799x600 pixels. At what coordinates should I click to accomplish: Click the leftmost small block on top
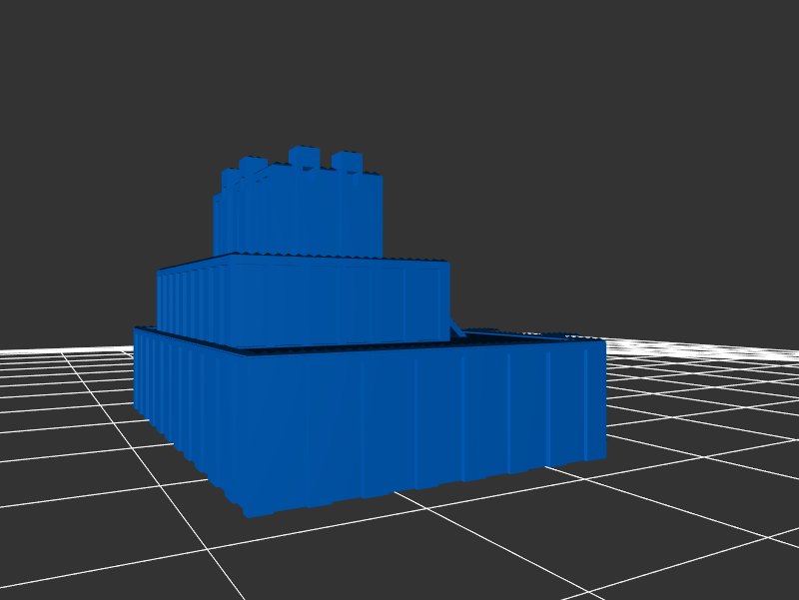pos(252,165)
